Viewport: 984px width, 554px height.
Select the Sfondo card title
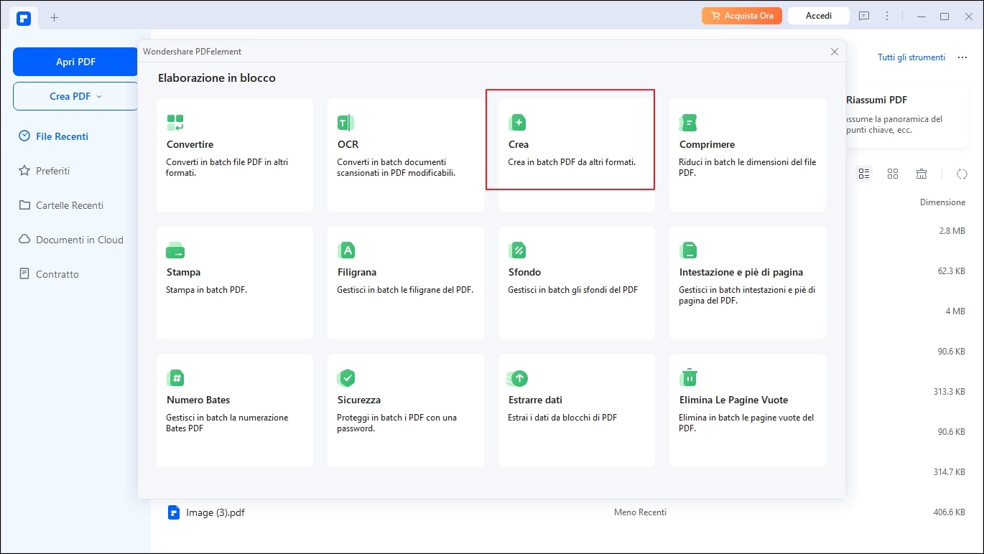(524, 272)
